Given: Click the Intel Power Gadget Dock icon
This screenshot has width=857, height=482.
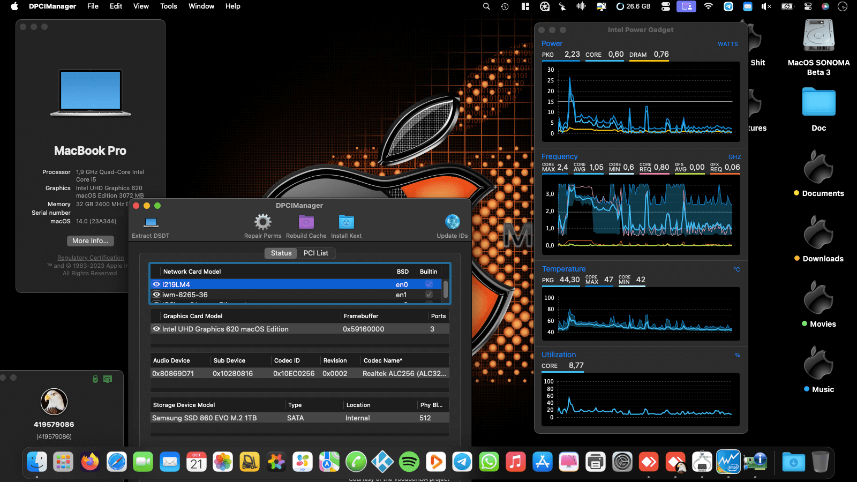Looking at the screenshot, I should click(728, 462).
